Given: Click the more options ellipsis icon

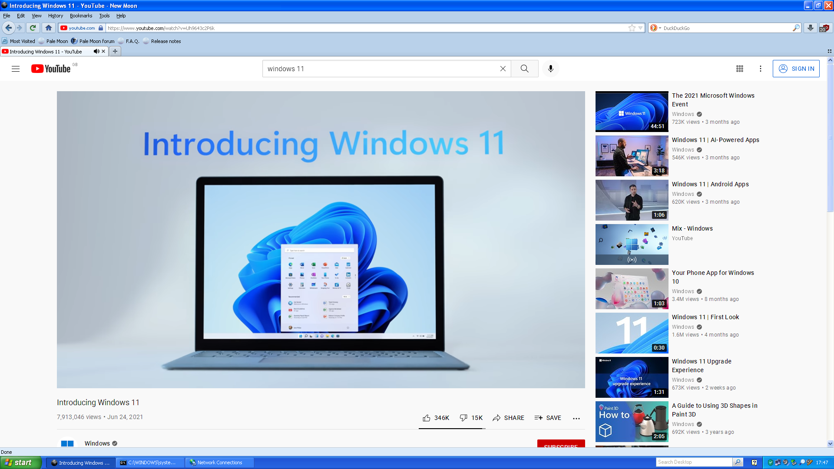Looking at the screenshot, I should tap(577, 418).
